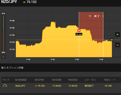Viewport: 121px width, 95px height.
Task: Click the 41% sentiment value
Action: (x=3, y=13)
